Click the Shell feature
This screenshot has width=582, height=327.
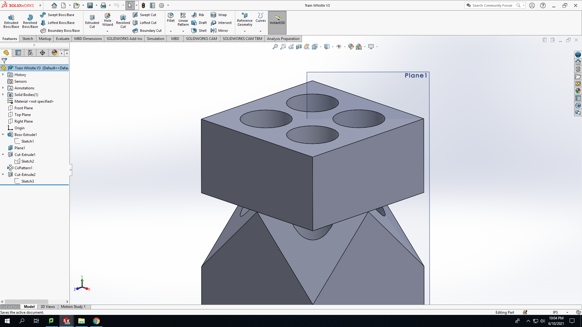pyautogui.click(x=199, y=31)
